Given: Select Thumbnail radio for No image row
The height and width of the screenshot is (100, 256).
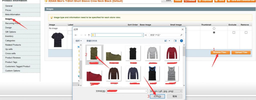Looking at the screenshot, I should coord(214,28).
